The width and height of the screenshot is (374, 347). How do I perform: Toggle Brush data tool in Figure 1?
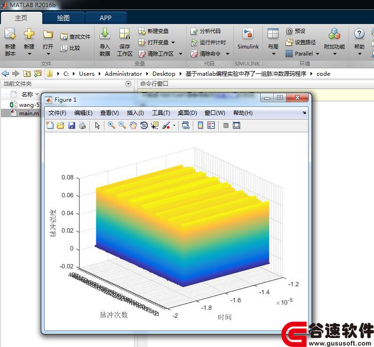click(166, 125)
